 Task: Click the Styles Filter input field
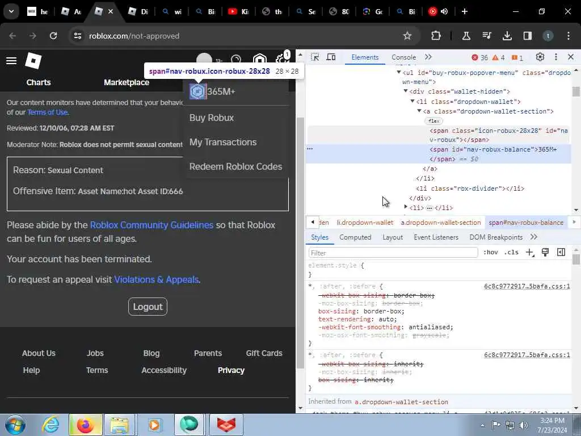tap(393, 253)
